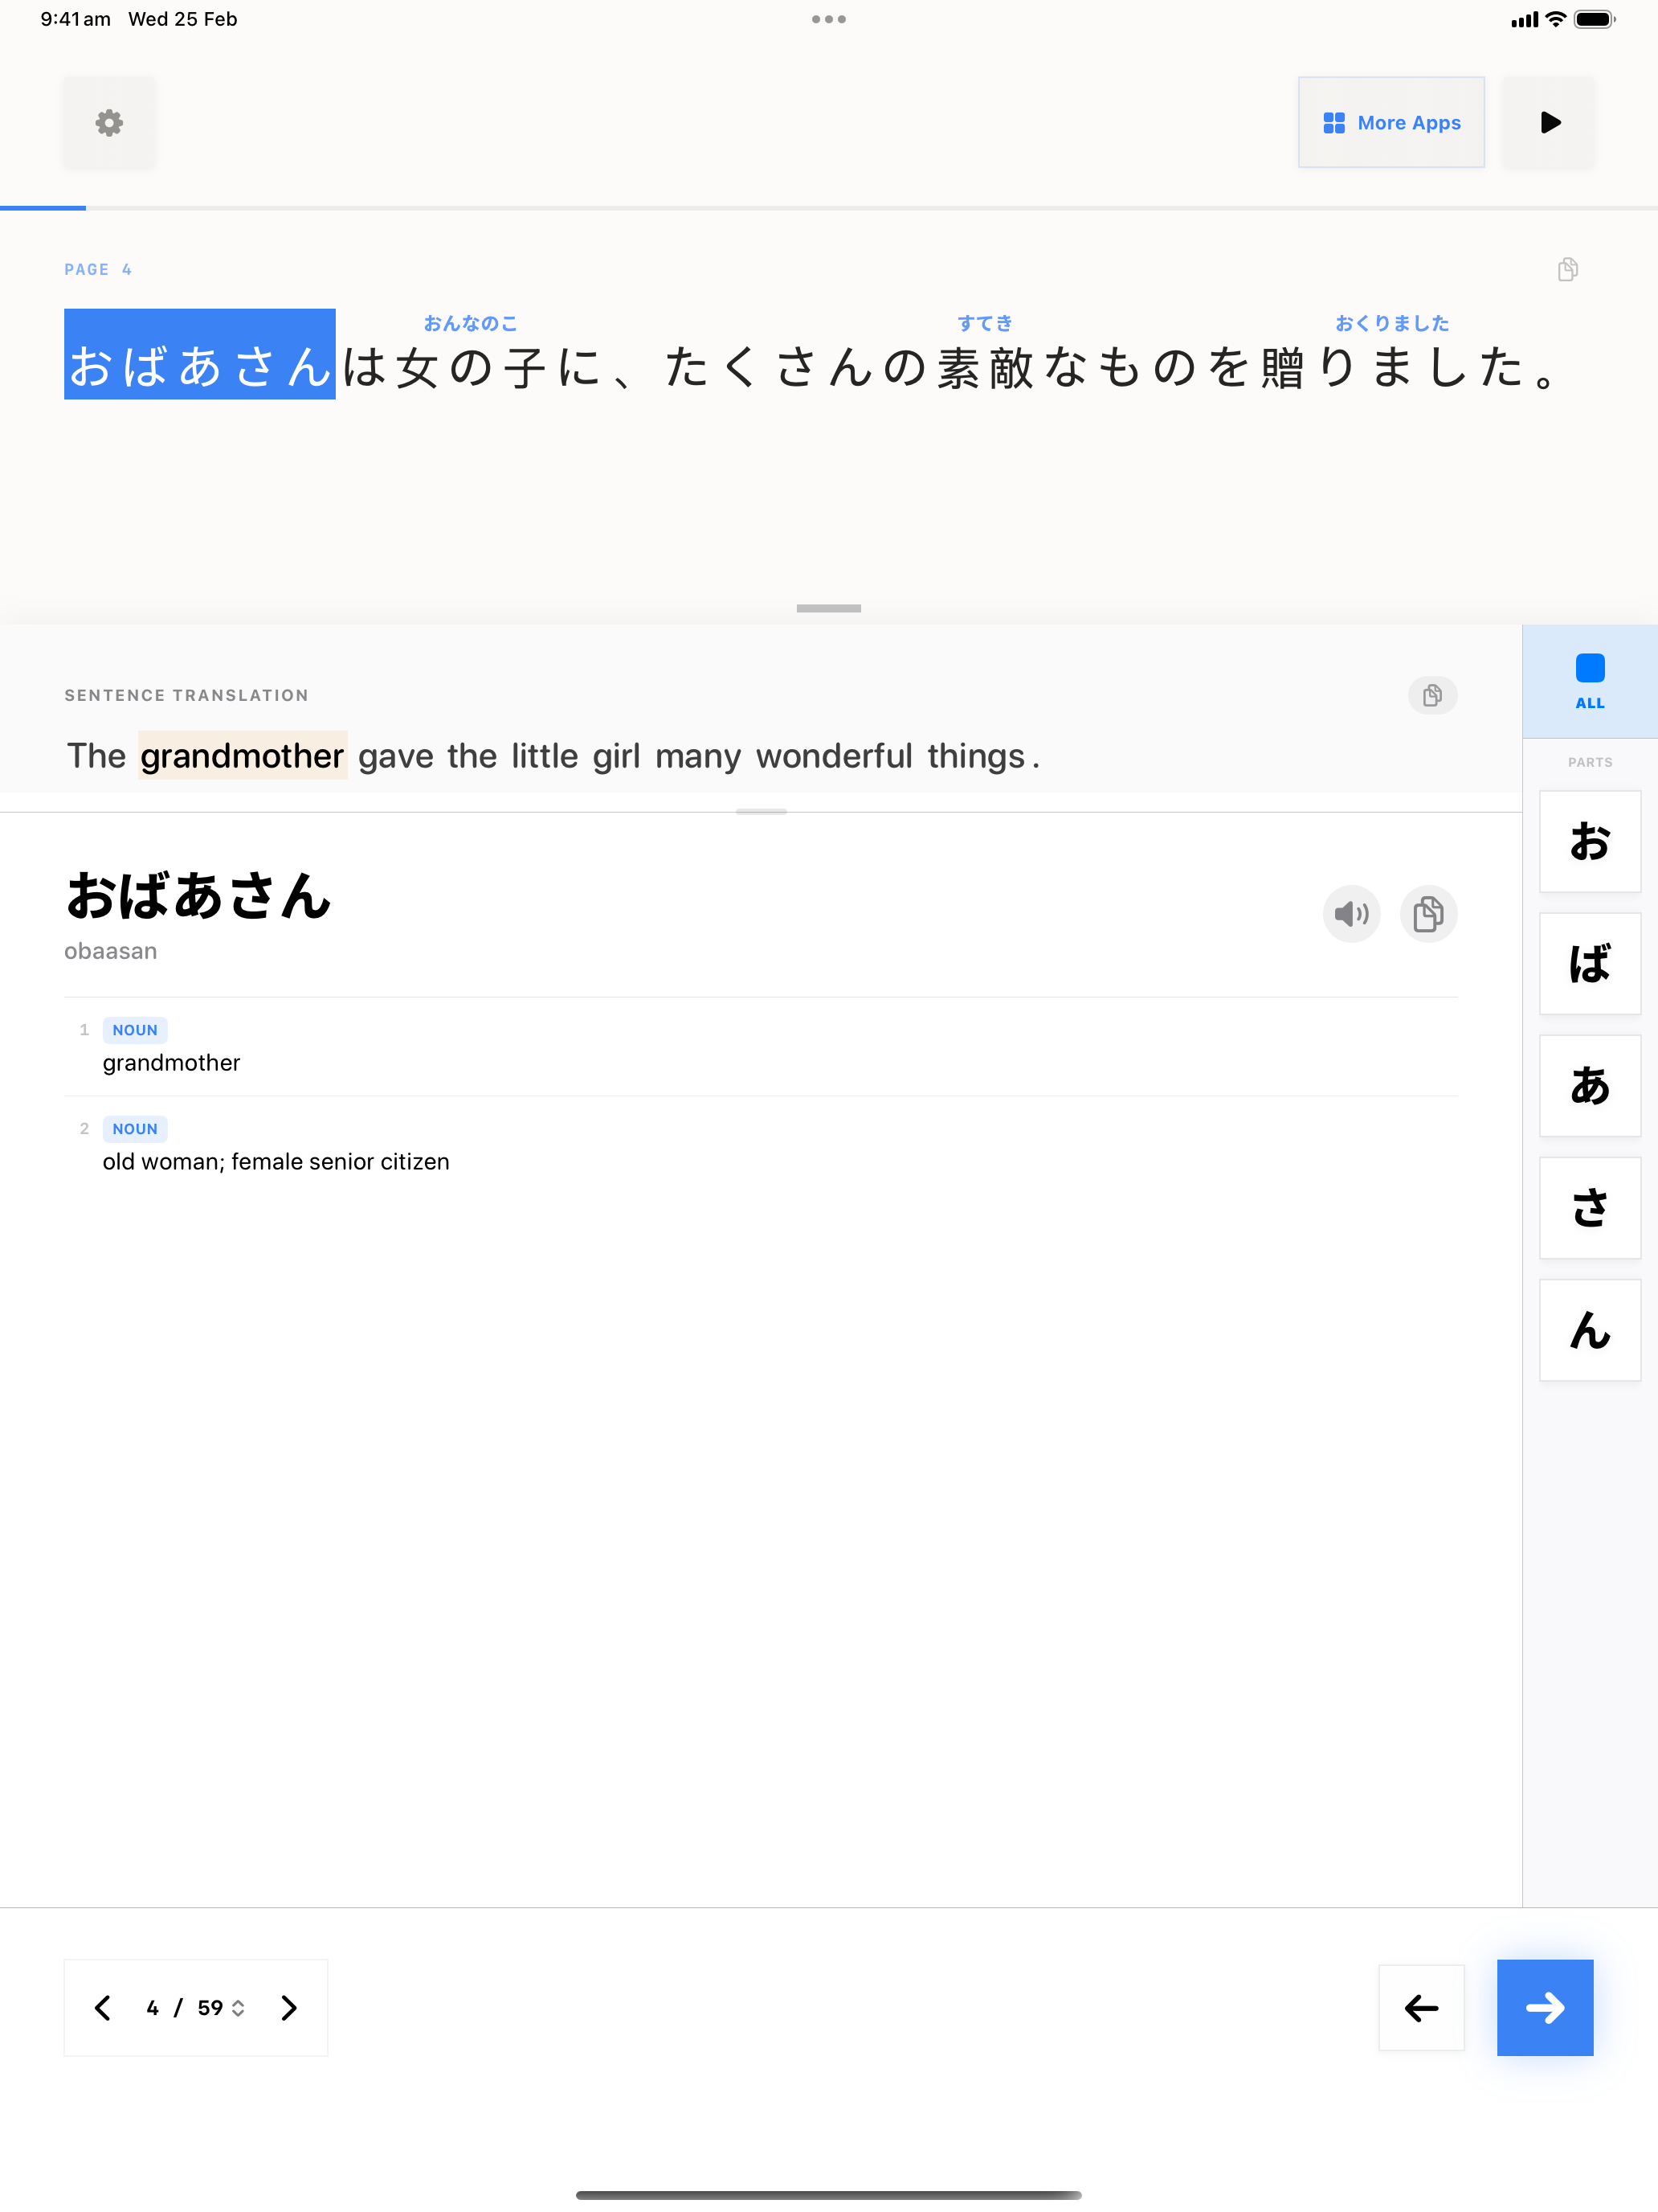This screenshot has width=1658, height=2212.
Task: Tap the word 素敵 in the sentence
Action: [x=984, y=367]
